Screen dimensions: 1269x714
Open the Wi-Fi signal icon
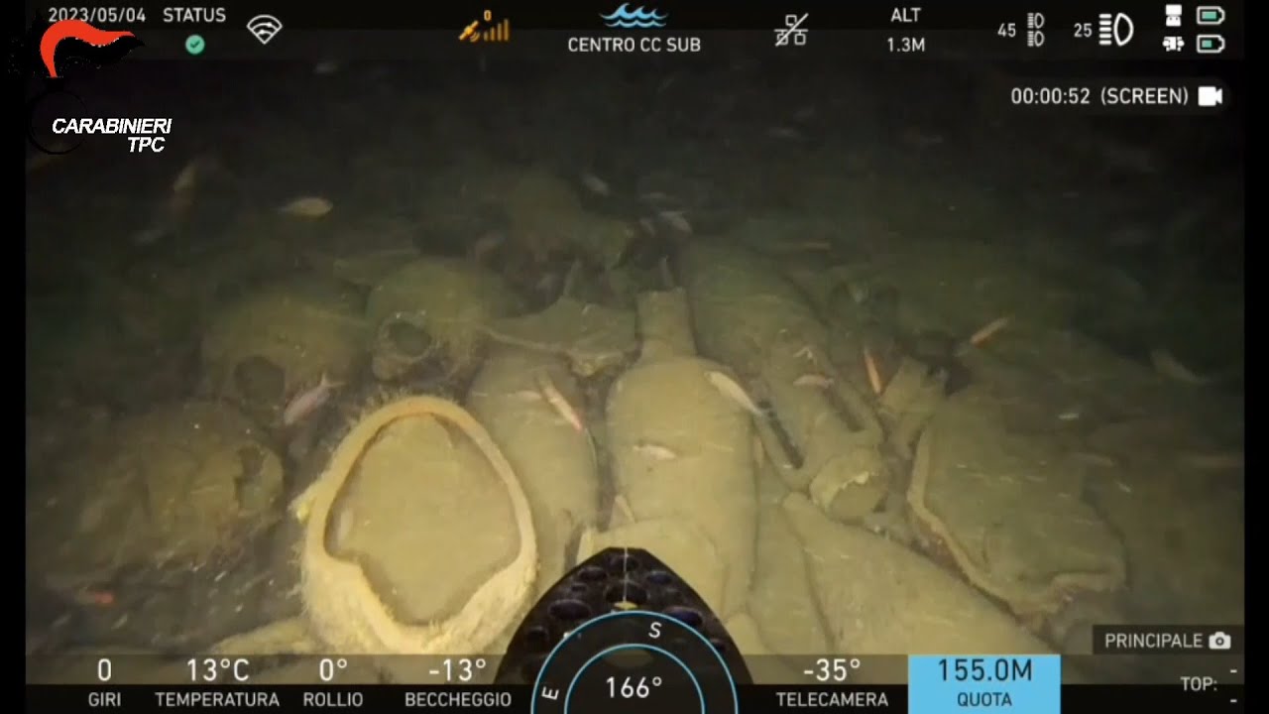265,29
